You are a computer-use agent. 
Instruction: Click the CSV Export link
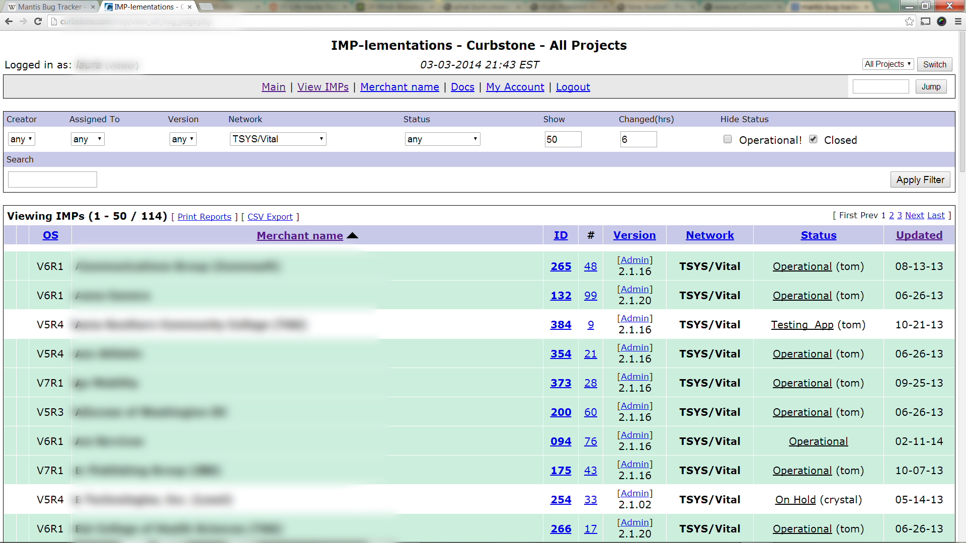[270, 217]
